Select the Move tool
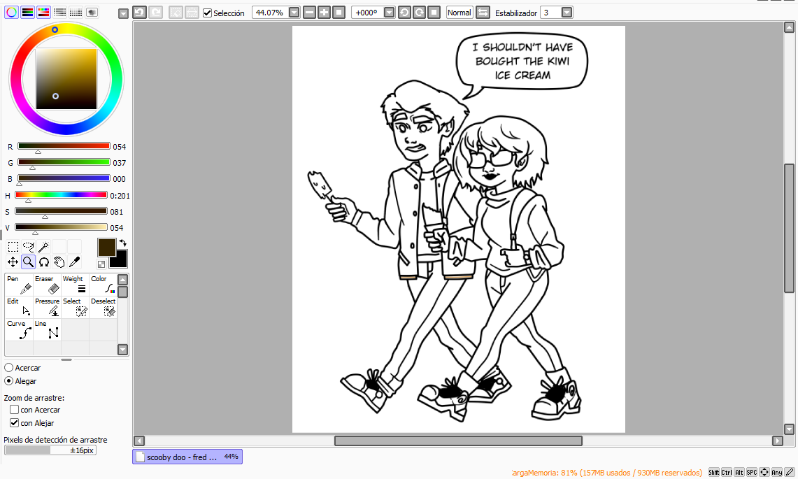The image size is (798, 479). (13, 262)
